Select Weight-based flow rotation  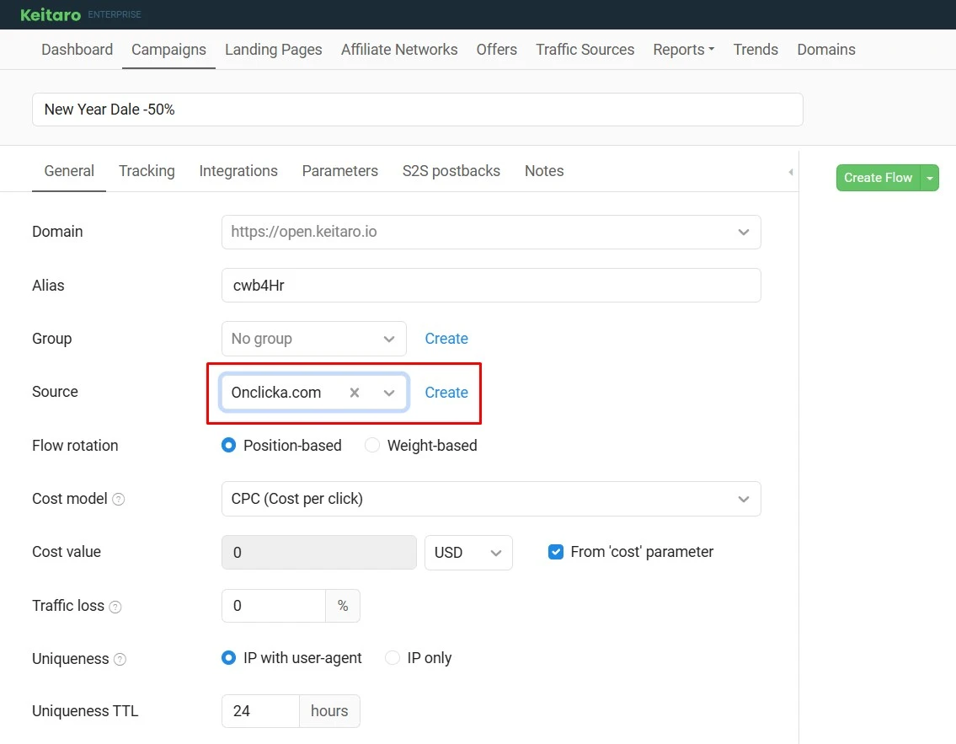click(372, 446)
